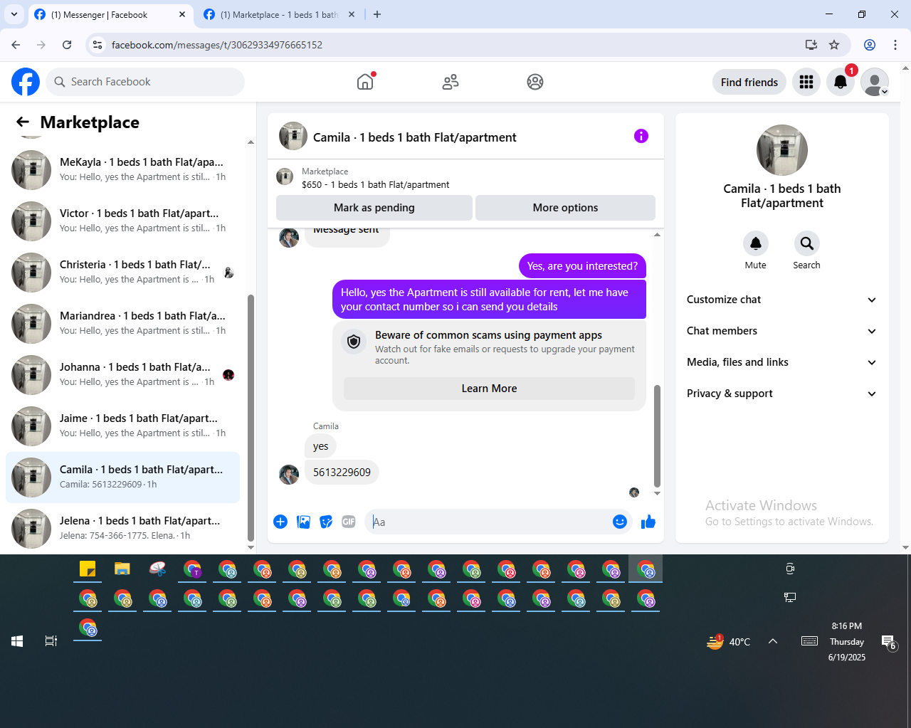Viewport: 911px width, 728px height.
Task: Click the install app icon in address bar
Action: click(x=811, y=45)
